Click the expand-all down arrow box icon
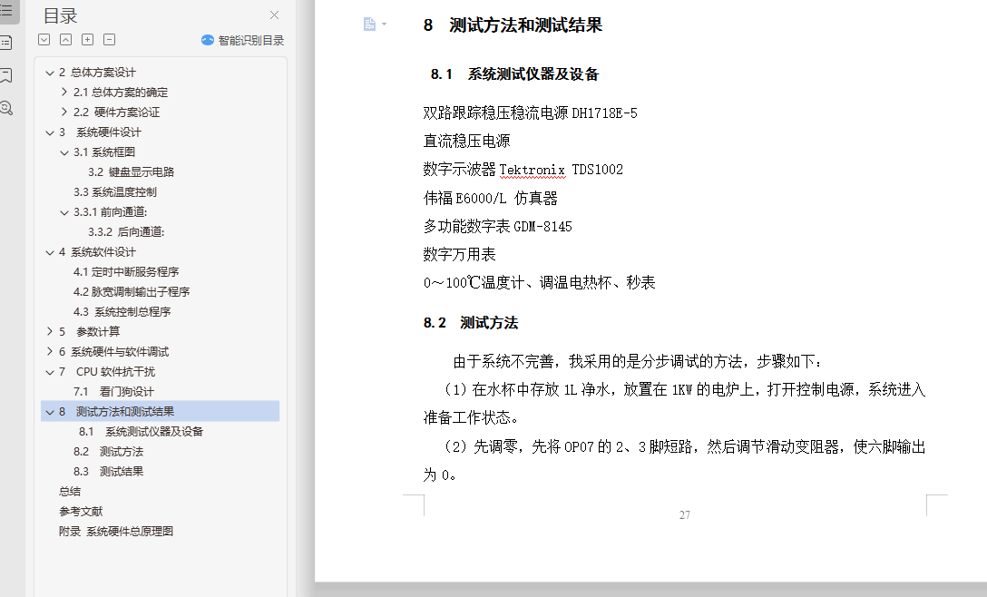The height and width of the screenshot is (597, 987). [44, 40]
